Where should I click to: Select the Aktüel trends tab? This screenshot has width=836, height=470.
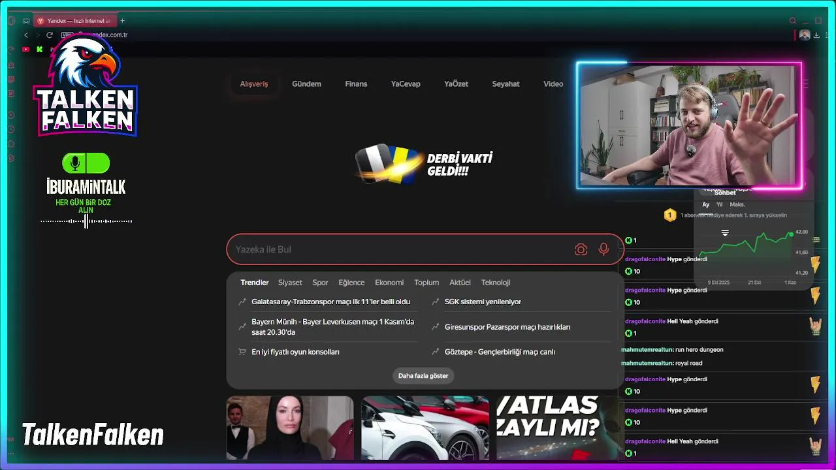(460, 283)
